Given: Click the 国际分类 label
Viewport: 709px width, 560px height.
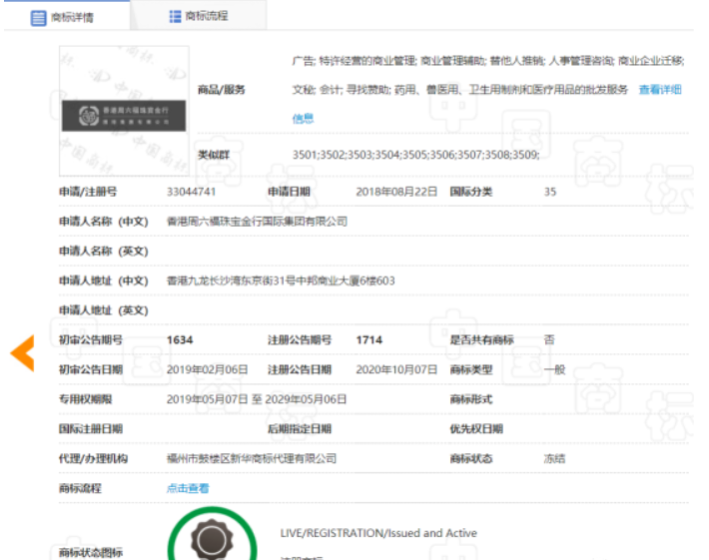Looking at the screenshot, I should [470, 192].
